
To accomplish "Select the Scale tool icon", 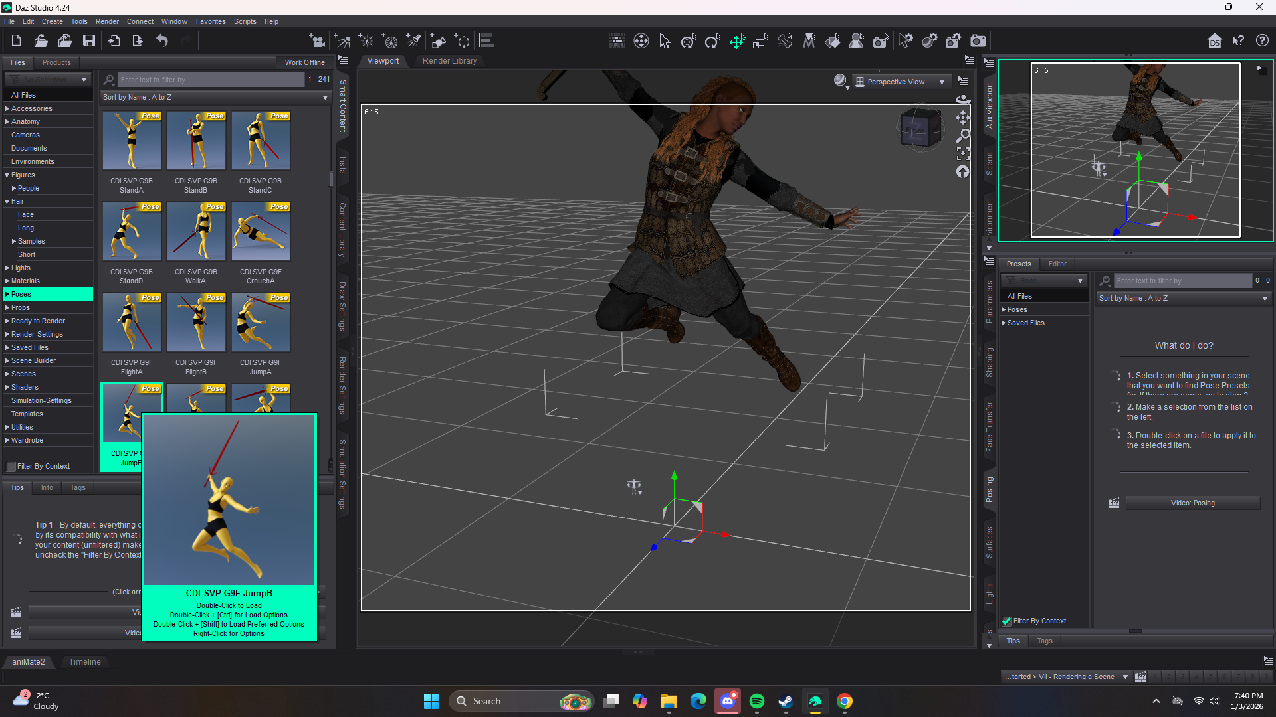I will [760, 41].
